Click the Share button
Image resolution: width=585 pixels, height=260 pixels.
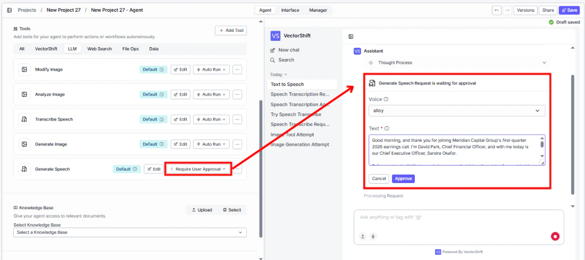[548, 10]
